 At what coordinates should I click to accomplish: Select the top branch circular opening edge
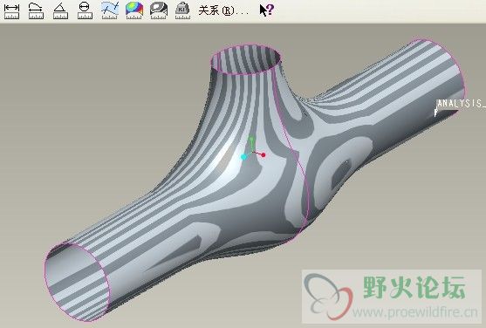point(246,59)
